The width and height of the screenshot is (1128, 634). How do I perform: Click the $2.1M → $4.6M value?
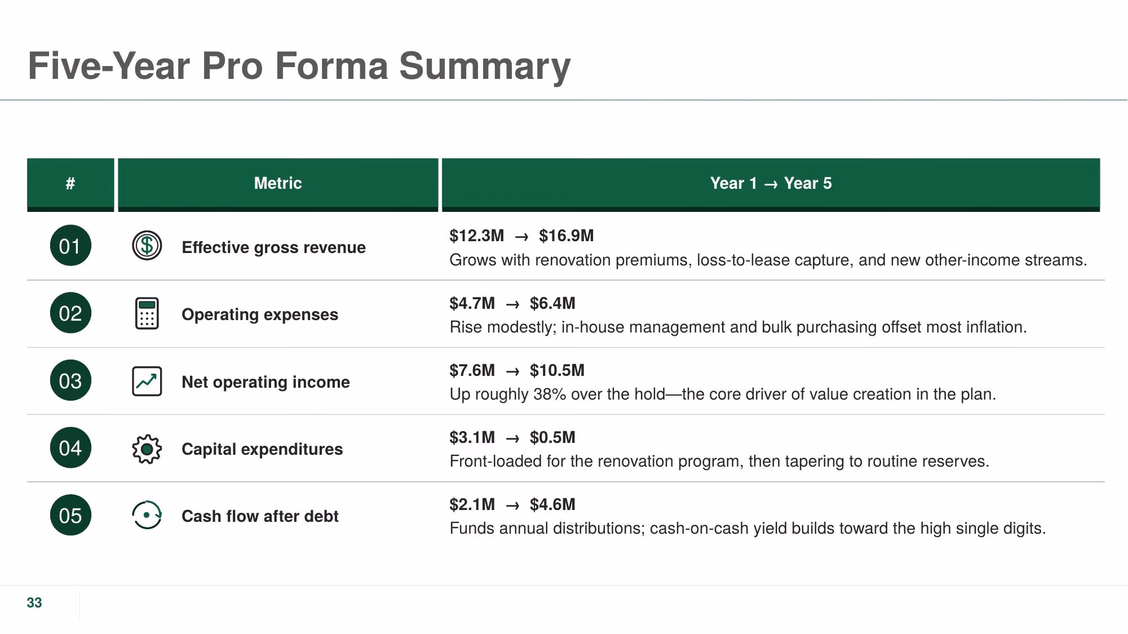pos(512,504)
